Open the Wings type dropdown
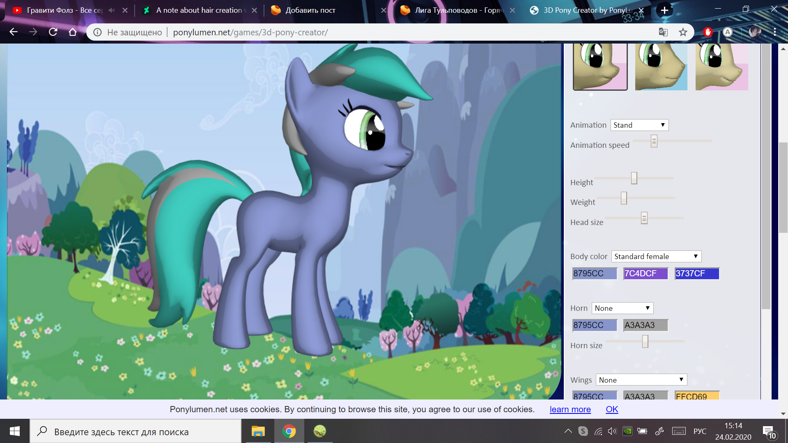 (x=641, y=380)
